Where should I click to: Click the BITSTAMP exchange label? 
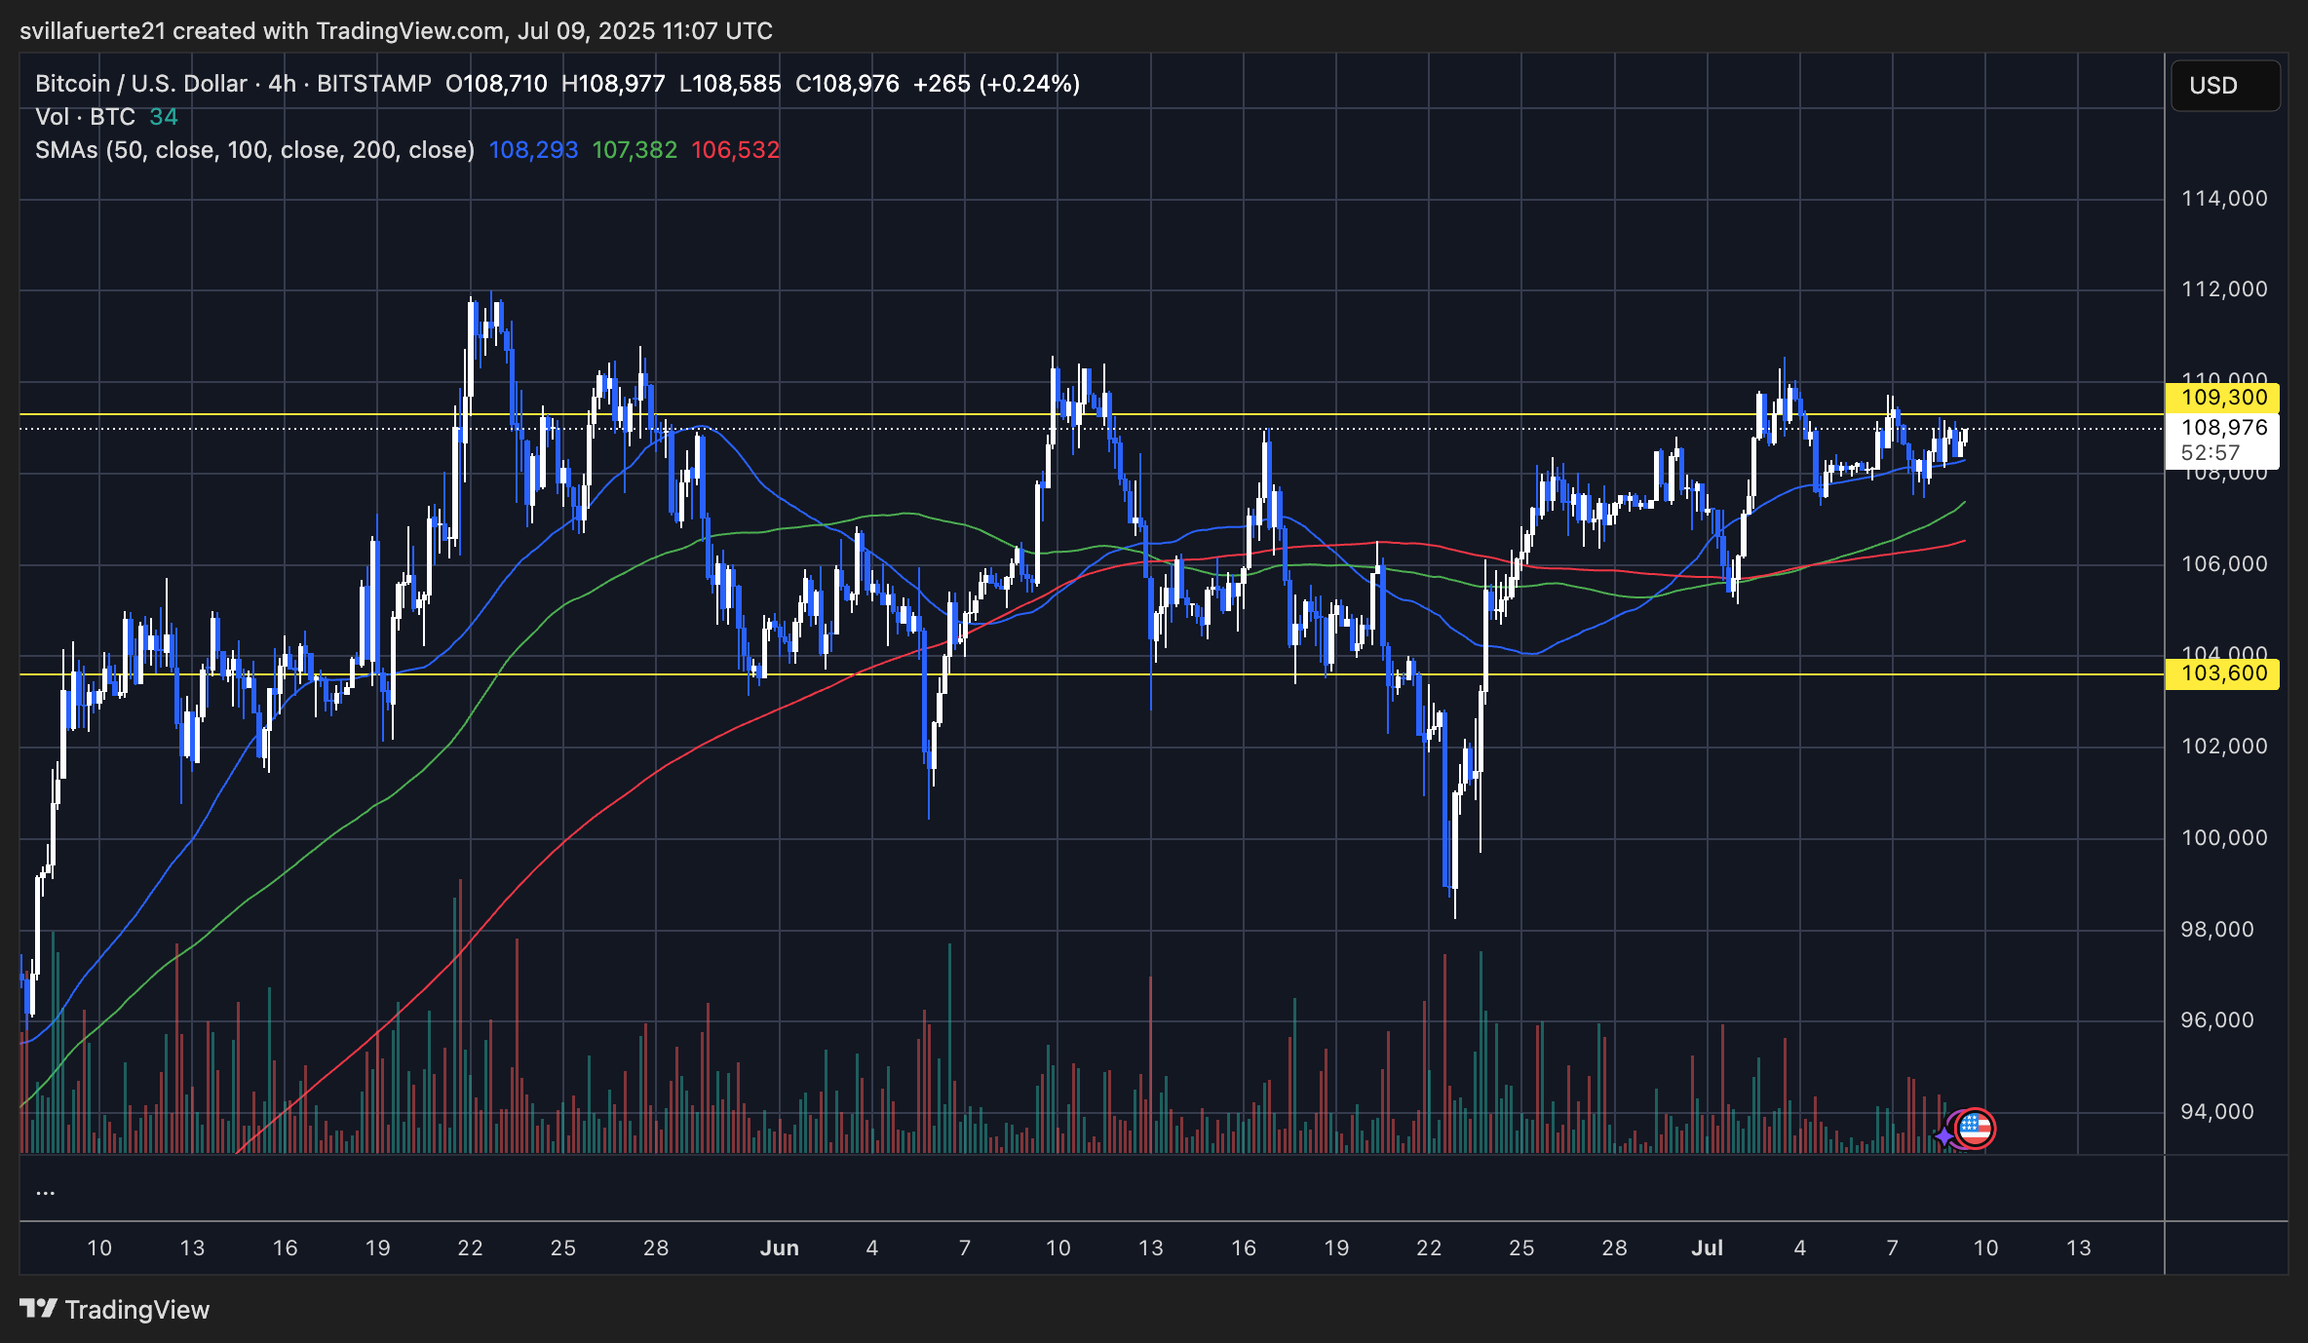click(374, 84)
